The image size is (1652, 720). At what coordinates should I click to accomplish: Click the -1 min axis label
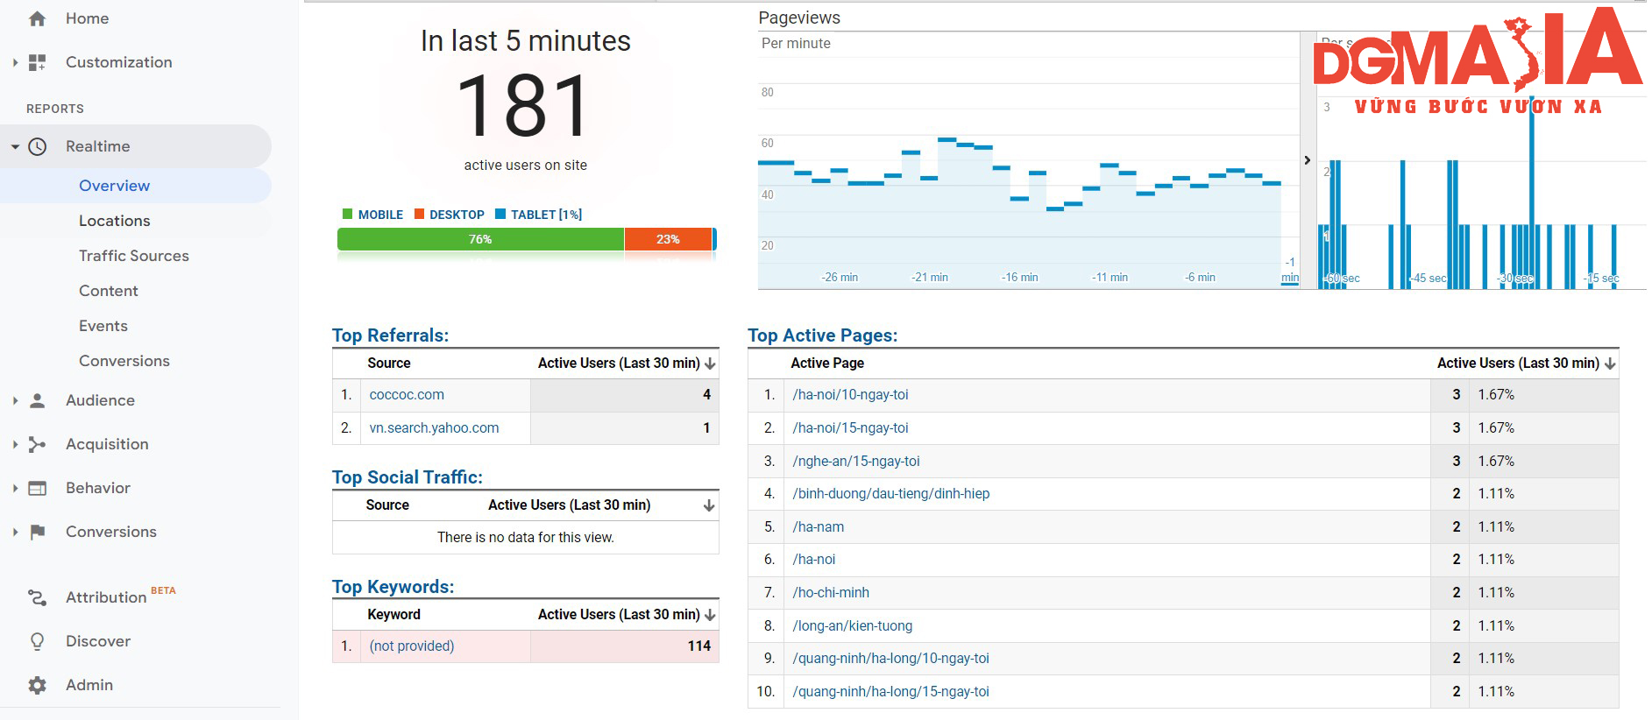(x=1290, y=270)
